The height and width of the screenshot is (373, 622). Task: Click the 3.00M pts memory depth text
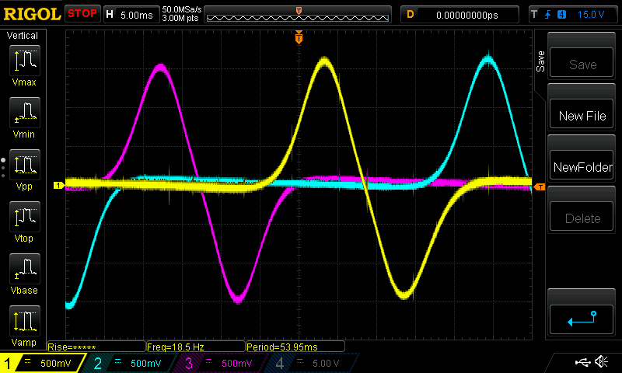180,18
